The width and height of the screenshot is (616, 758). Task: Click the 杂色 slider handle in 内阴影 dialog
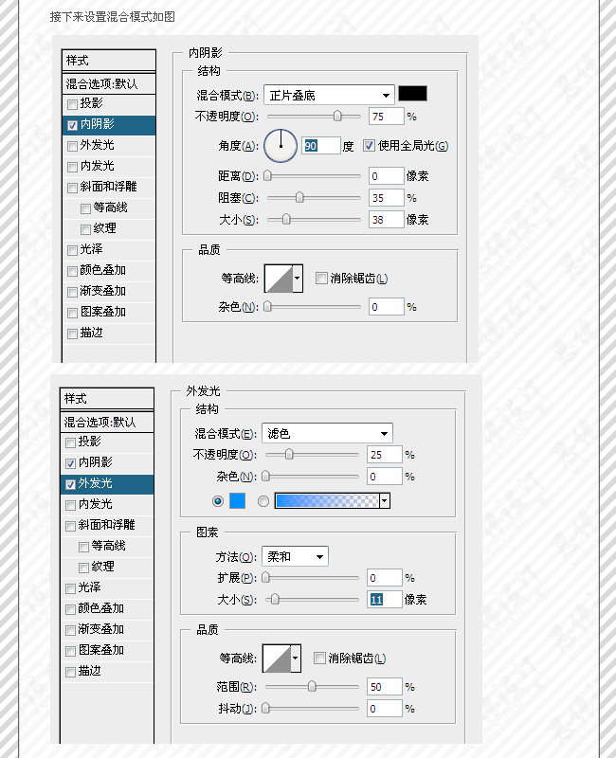[267, 306]
